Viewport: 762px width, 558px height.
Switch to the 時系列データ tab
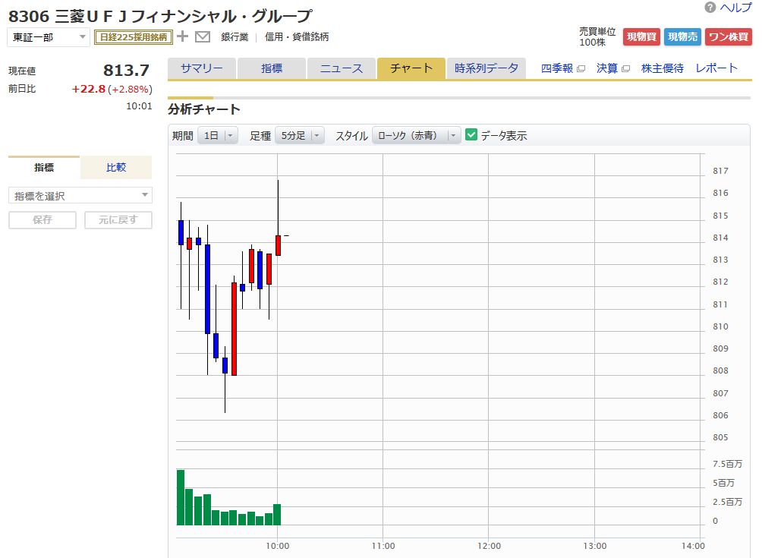pyautogui.click(x=486, y=68)
